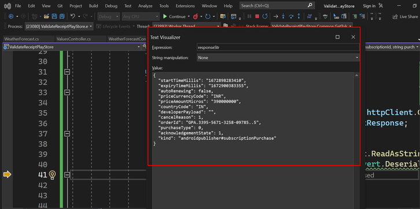Image resolution: width=420 pixels, height=209 pixels.
Task: Open the member dropdown showing subscriptionId, string purch
Action: (x=392, y=47)
